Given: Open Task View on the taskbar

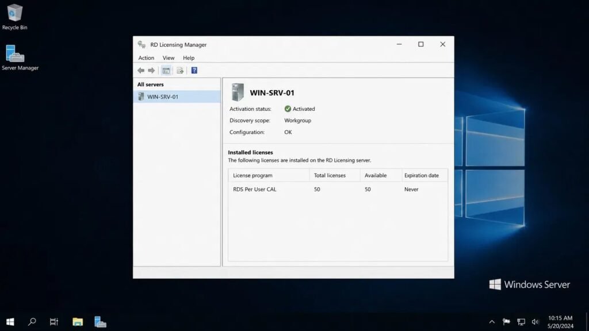Looking at the screenshot, I should 54,322.
